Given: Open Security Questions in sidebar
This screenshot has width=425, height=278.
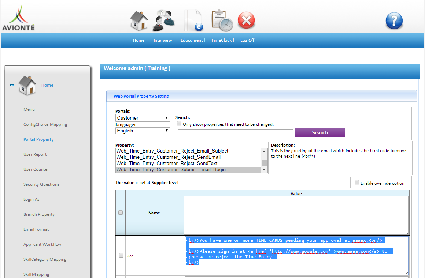Looking at the screenshot, I should point(41,184).
